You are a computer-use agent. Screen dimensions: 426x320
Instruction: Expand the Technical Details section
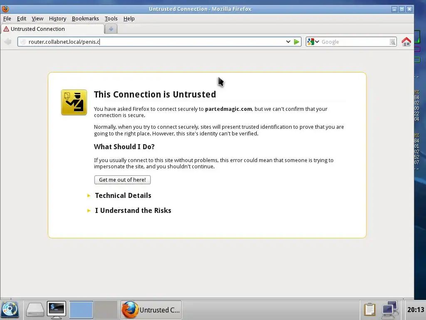[x=123, y=195]
